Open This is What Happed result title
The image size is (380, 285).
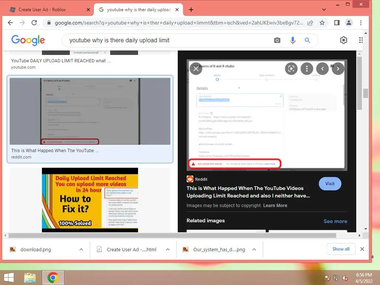click(55, 151)
